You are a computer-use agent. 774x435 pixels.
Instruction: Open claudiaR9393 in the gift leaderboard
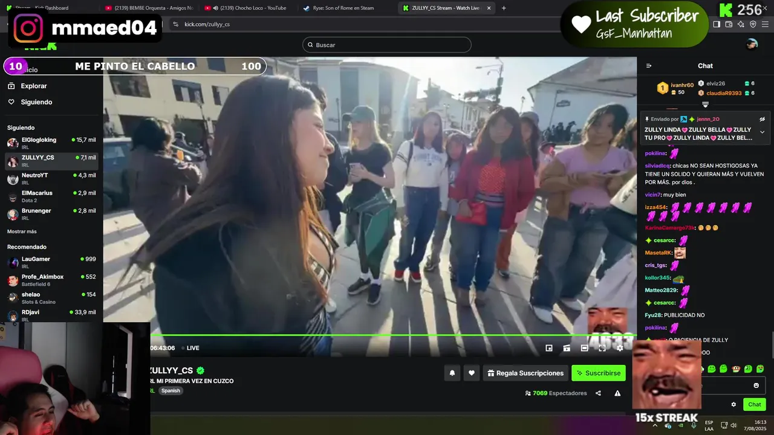(724, 93)
